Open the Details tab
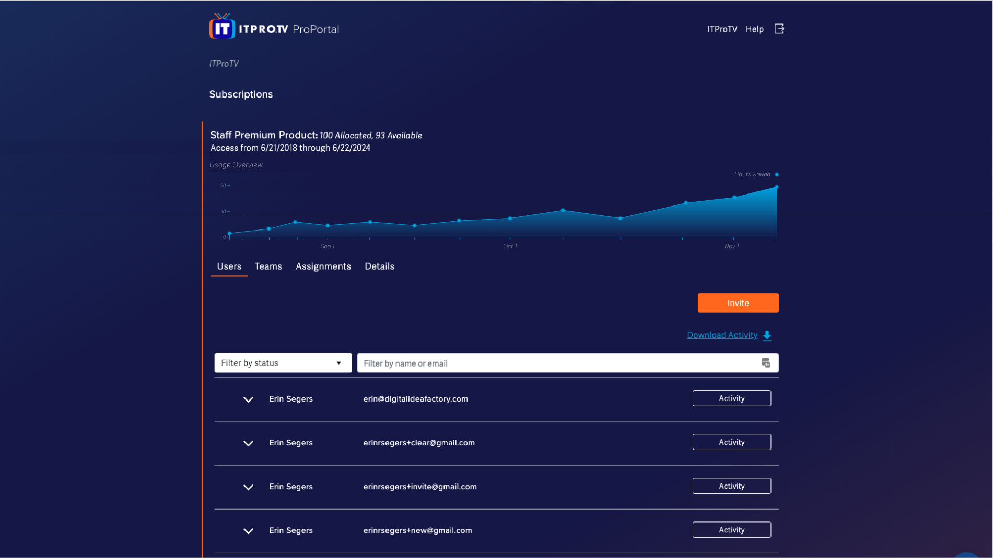Viewport: 993px width, 558px height. (379, 266)
